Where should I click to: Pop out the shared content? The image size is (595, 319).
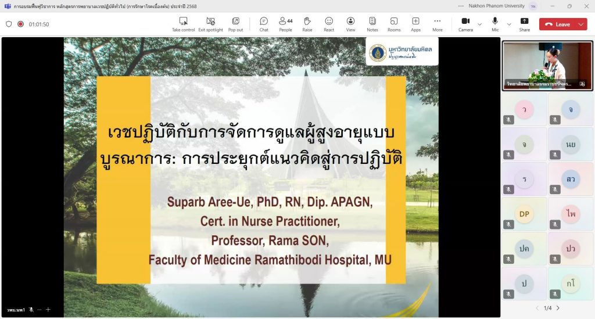(x=235, y=24)
